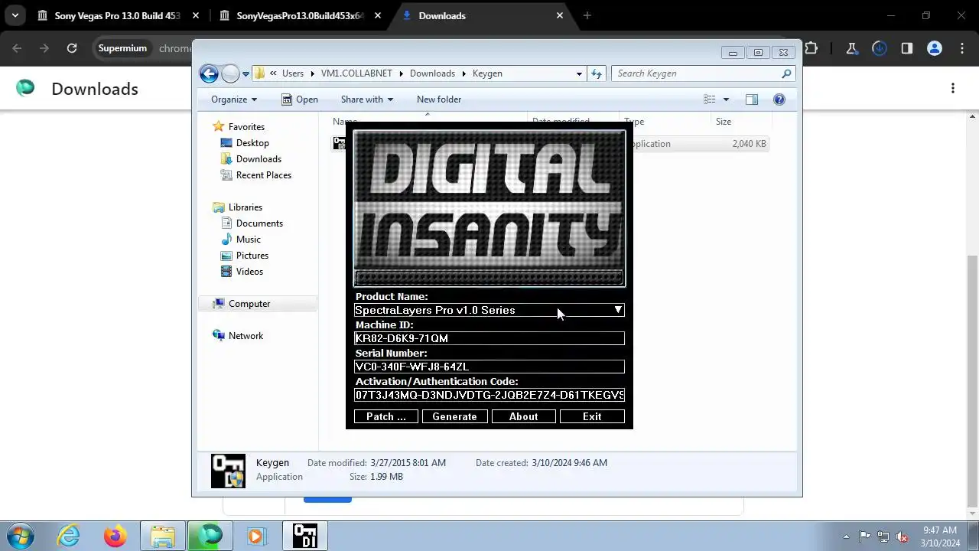Click the Search Keygen box
This screenshot has height=551, width=979.
point(703,73)
